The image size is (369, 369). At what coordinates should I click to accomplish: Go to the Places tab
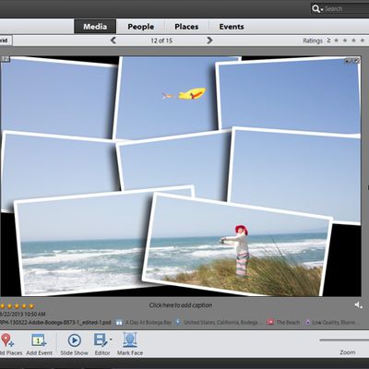point(186,27)
